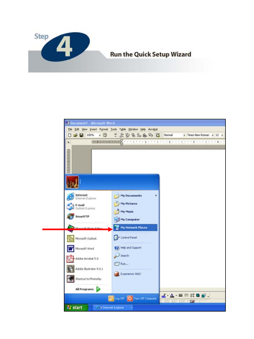The image size is (254, 339).
Task: Click the spelling status book icon
Action: point(192,301)
